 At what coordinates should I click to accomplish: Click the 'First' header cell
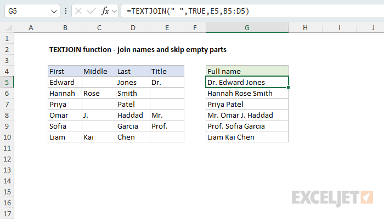pos(65,71)
